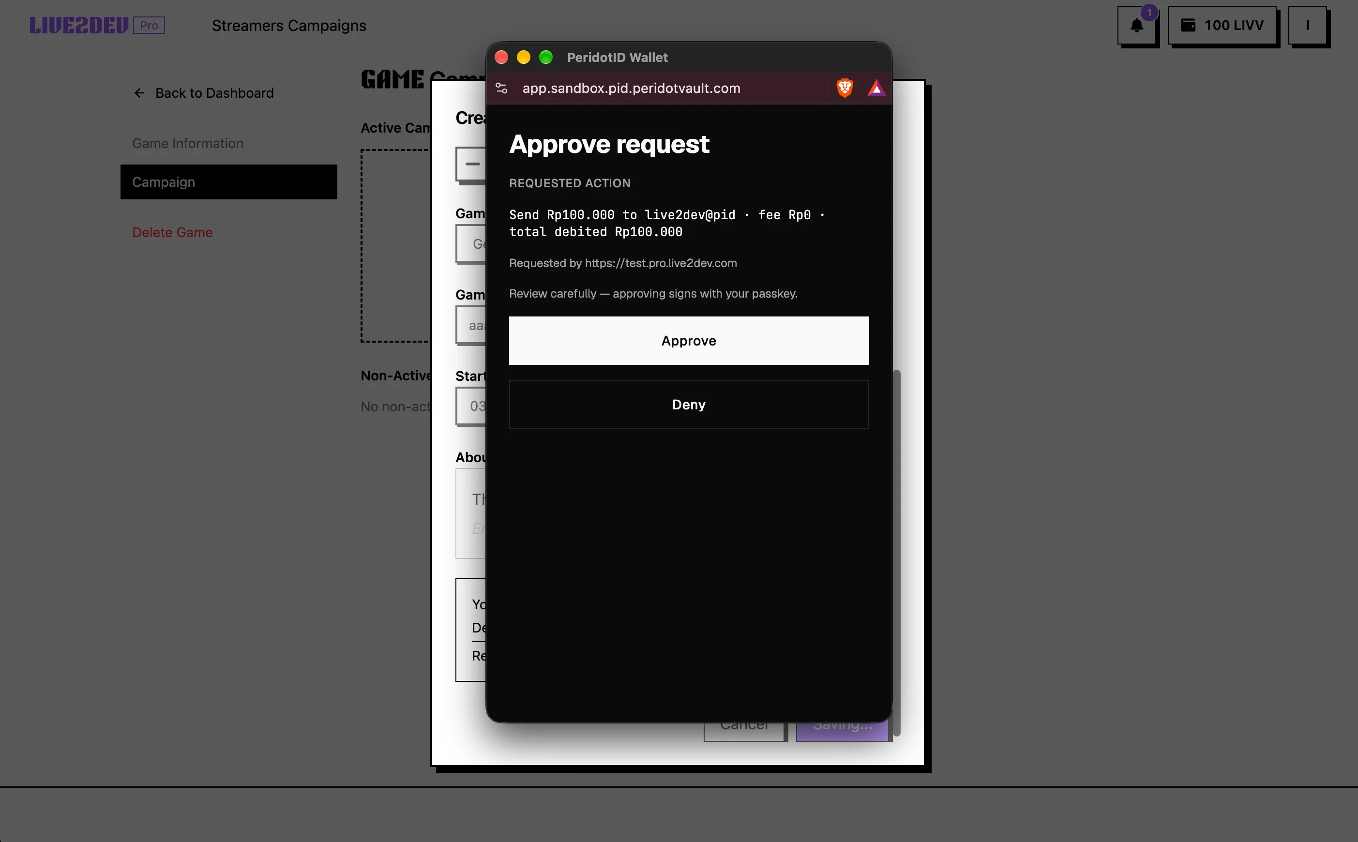Image resolution: width=1358 pixels, height=842 pixels.
Task: Click the Approve request heading
Action: [x=609, y=144]
